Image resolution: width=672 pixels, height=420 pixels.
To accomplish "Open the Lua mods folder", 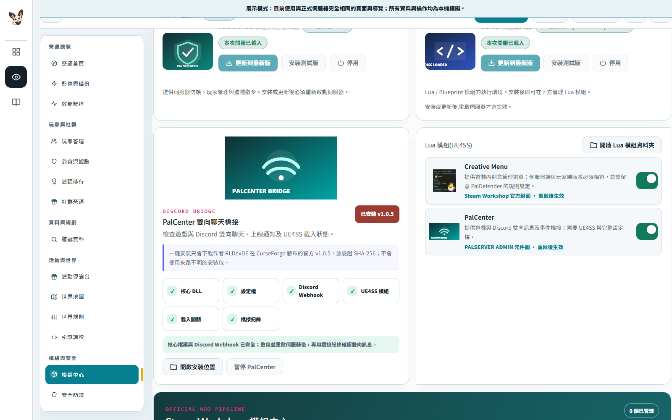I will [x=622, y=145].
